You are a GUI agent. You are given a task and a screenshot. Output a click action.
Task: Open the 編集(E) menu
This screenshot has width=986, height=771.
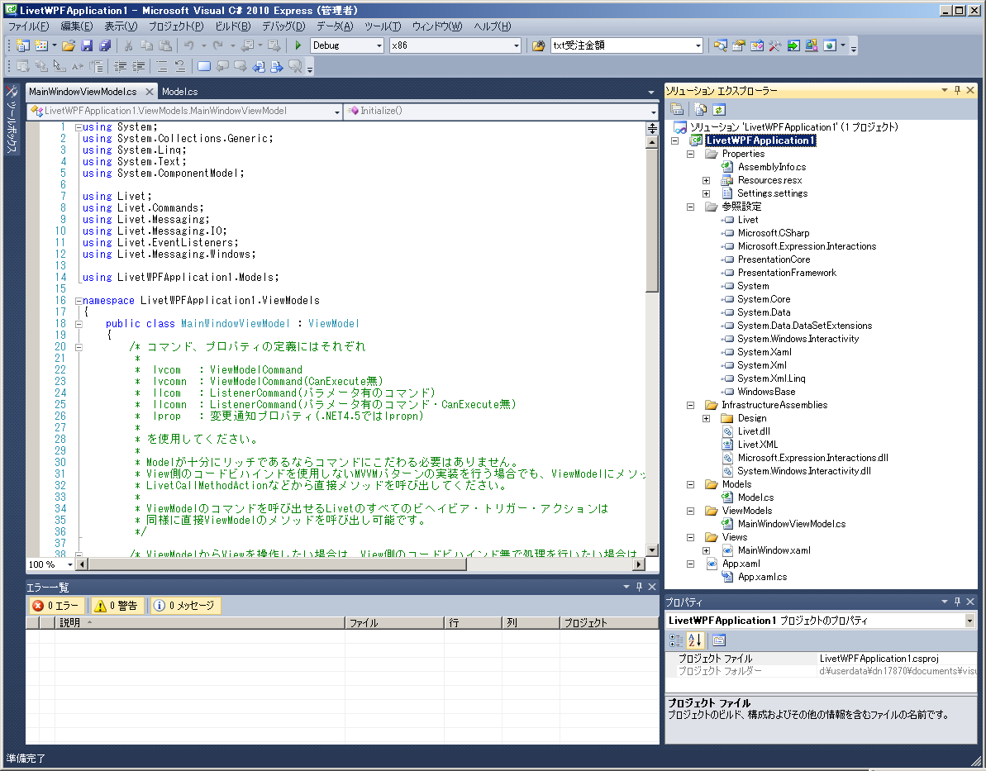(77, 26)
